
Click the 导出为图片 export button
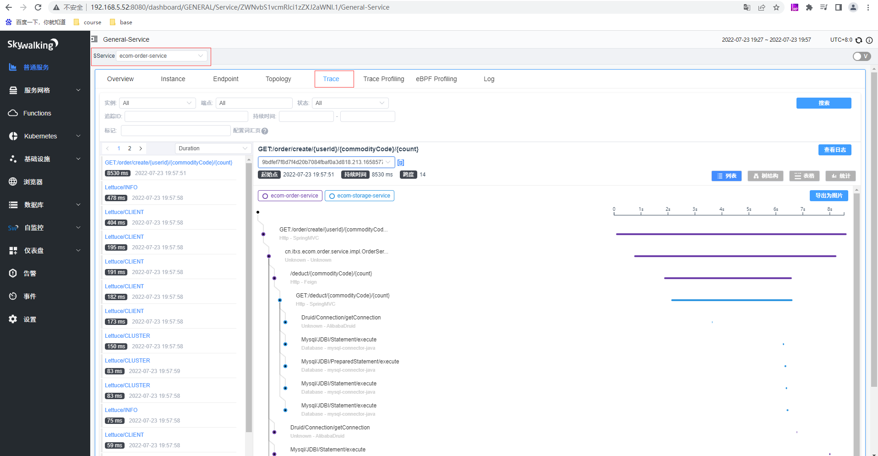(x=829, y=196)
